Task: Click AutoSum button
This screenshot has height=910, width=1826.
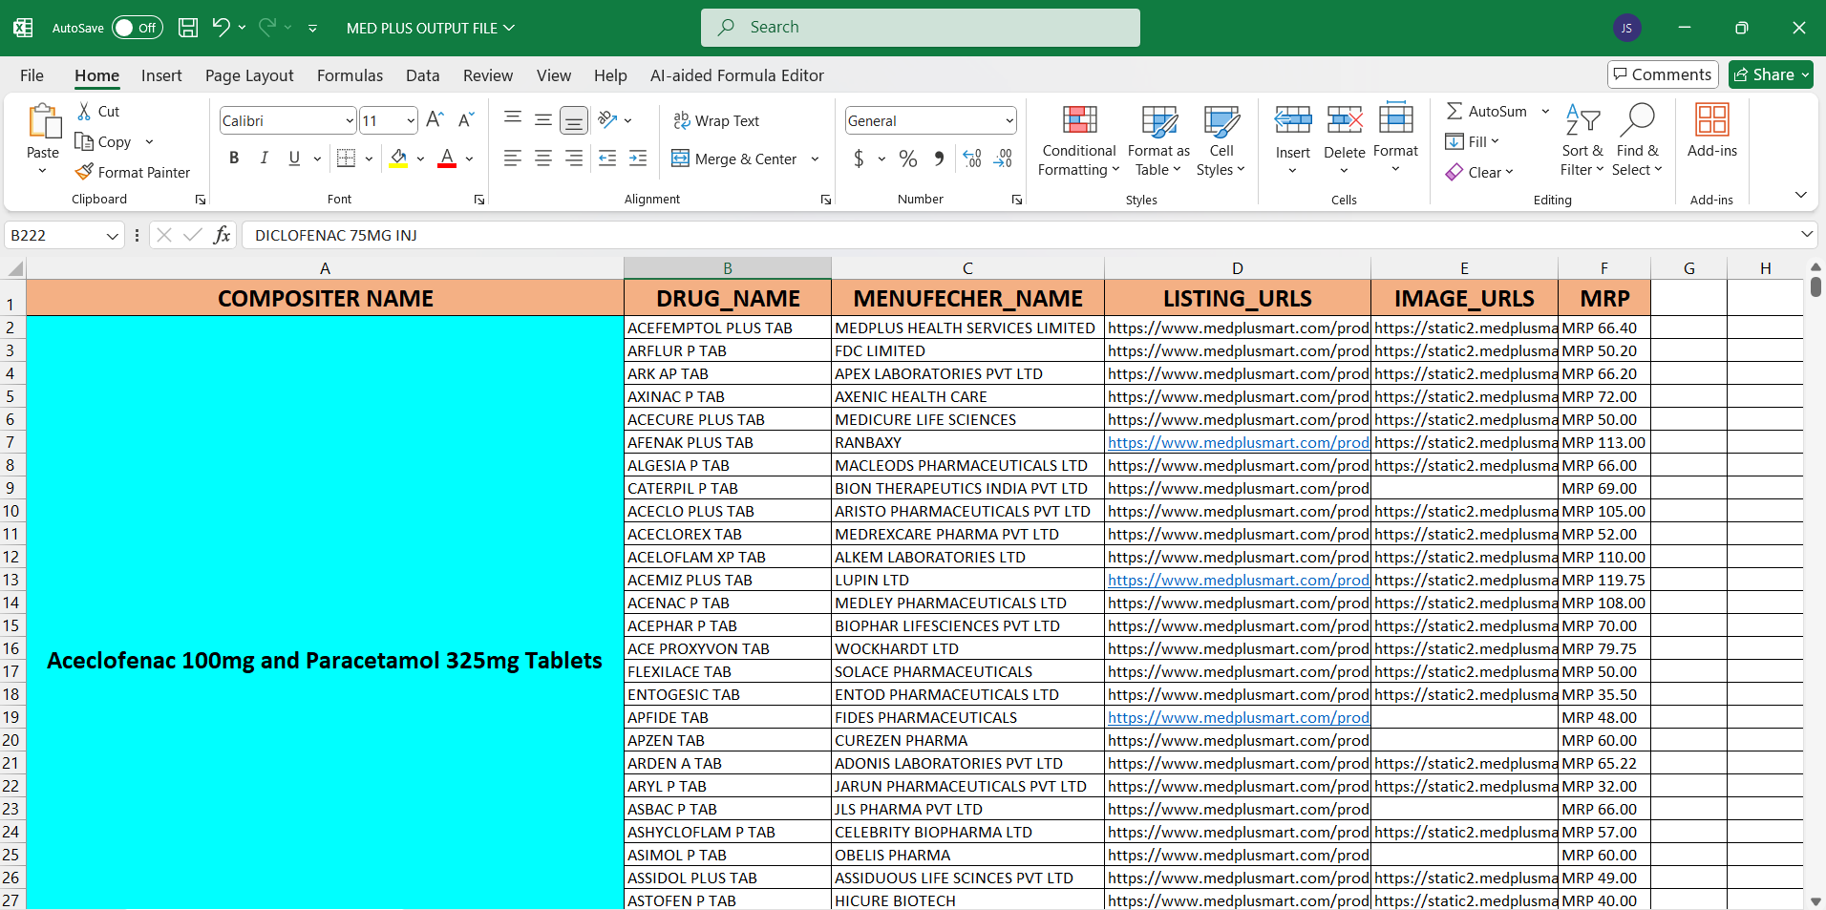Action: pyautogui.click(x=1487, y=111)
